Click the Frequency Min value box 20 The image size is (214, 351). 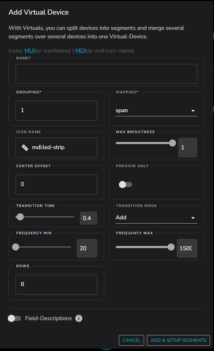[x=87, y=248]
